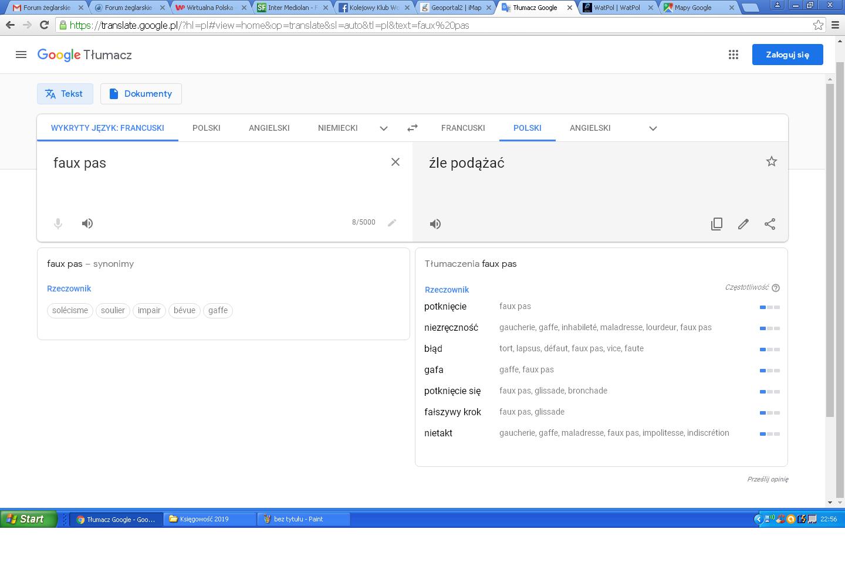Open a new browser tab

[x=749, y=8]
